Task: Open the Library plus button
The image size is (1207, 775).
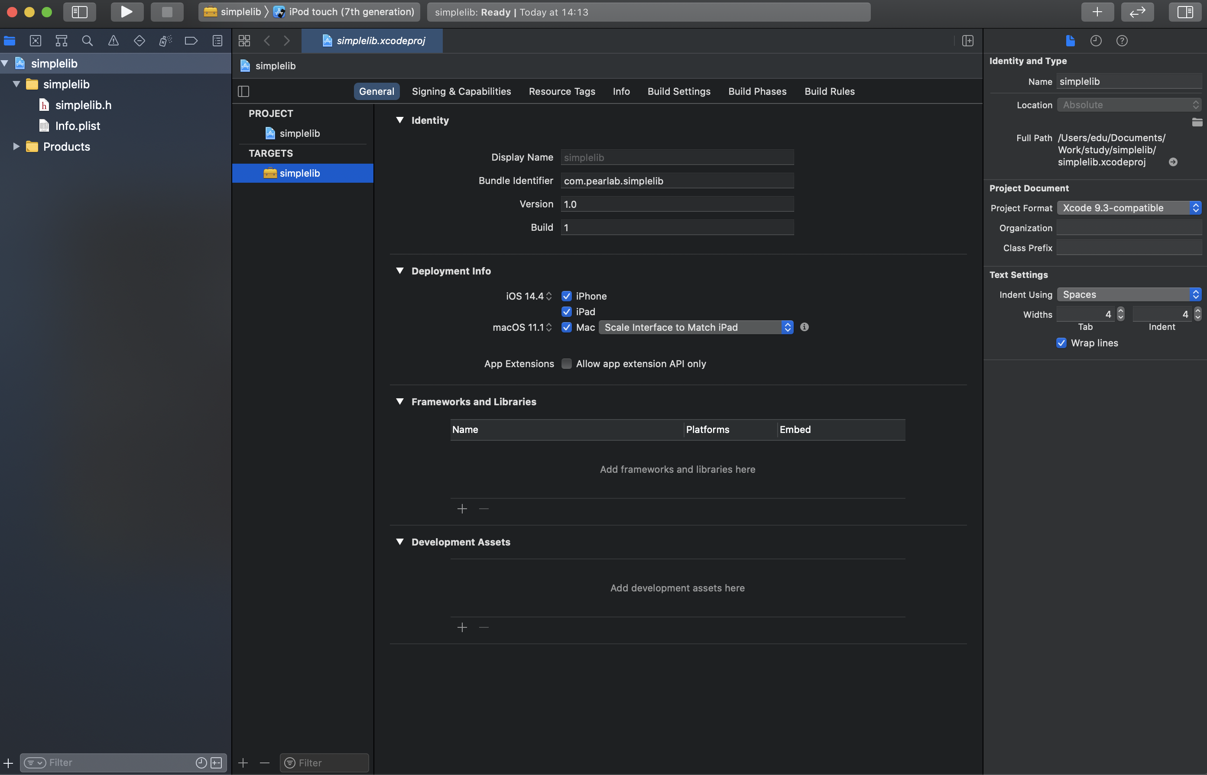Action: (1097, 12)
